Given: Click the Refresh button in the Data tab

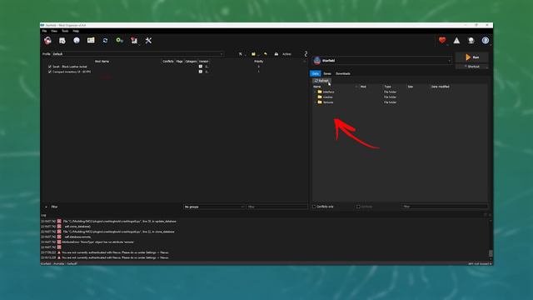Looking at the screenshot, I should click(x=321, y=81).
